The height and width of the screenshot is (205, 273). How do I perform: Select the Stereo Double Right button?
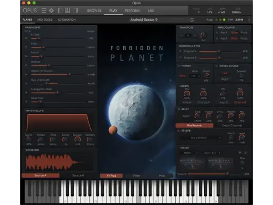click(x=225, y=79)
